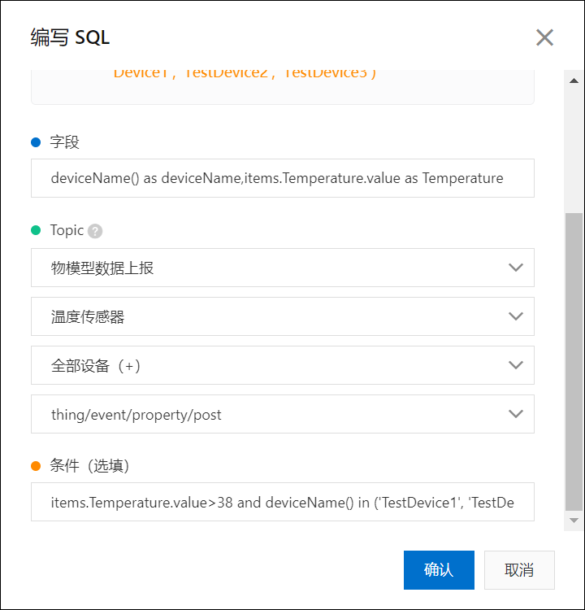Close the 编写 SQL dialog
This screenshot has width=585, height=610.
coord(544,37)
